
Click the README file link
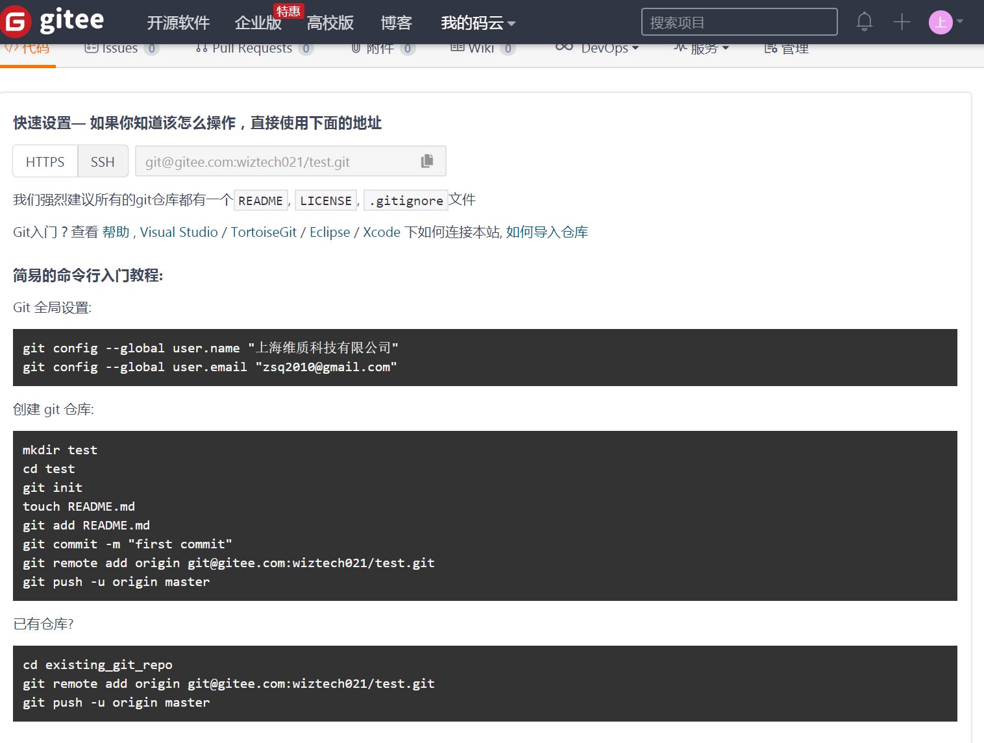tap(260, 201)
